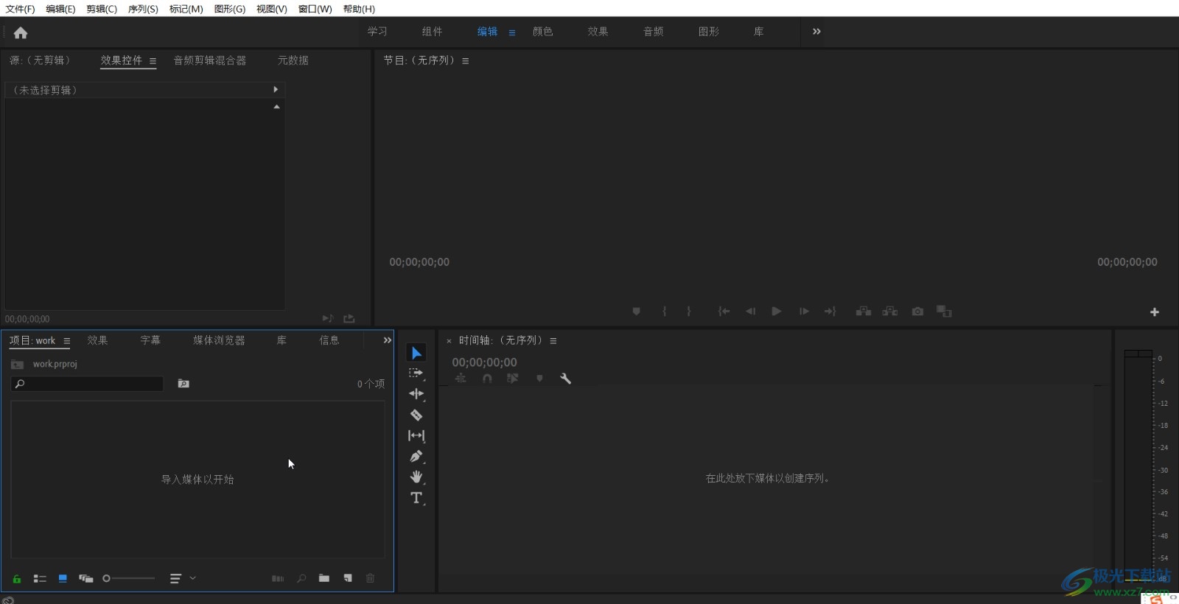This screenshot has width=1179, height=604.
Task: Switch to 元数据 tab
Action: [x=293, y=60]
